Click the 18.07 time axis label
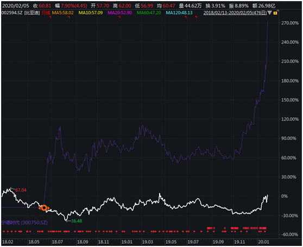303x247 pixels. coord(58,242)
